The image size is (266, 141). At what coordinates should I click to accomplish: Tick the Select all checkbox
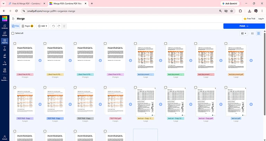pyautogui.click(x=13, y=33)
